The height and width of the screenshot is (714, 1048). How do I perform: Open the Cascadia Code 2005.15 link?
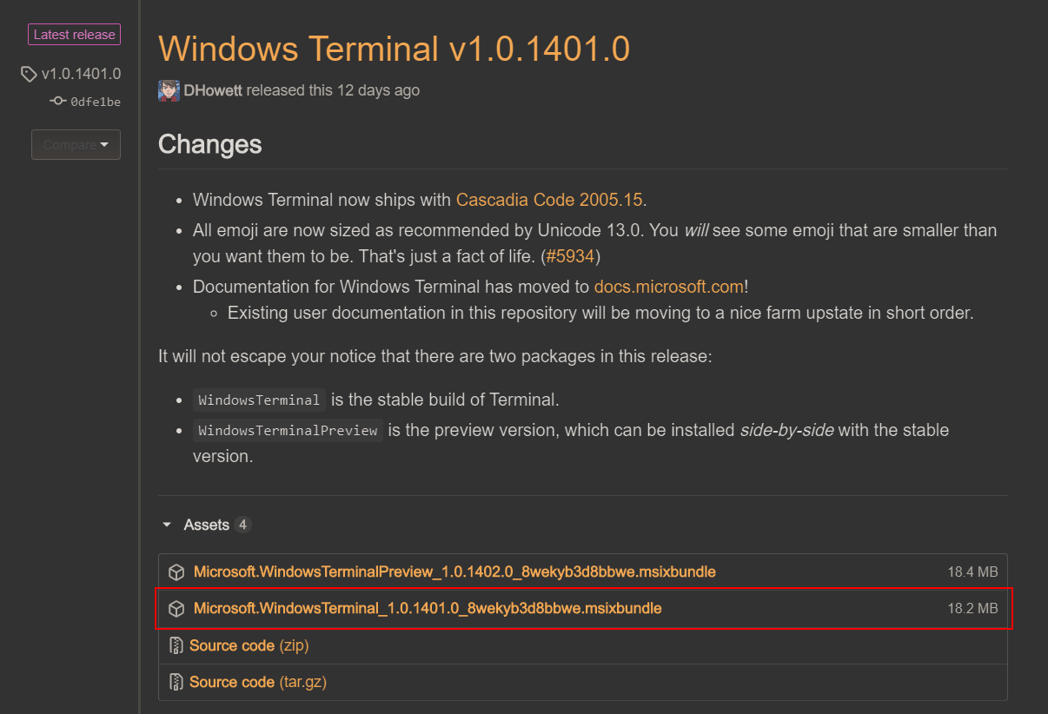[549, 200]
